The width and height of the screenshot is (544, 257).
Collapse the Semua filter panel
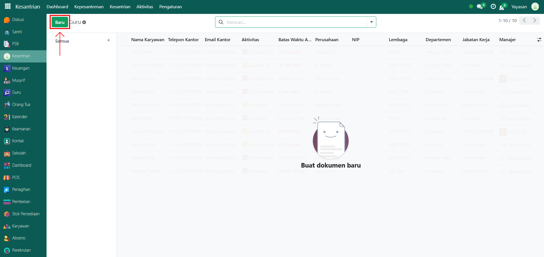[109, 40]
